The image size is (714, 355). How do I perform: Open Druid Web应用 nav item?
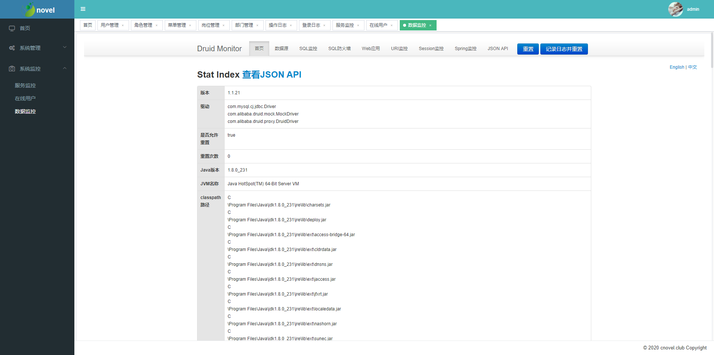371,49
